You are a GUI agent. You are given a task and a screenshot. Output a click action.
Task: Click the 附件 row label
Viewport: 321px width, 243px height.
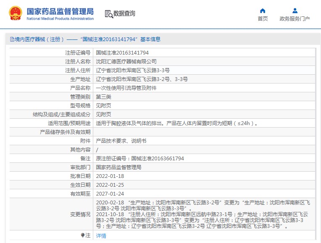85,141
